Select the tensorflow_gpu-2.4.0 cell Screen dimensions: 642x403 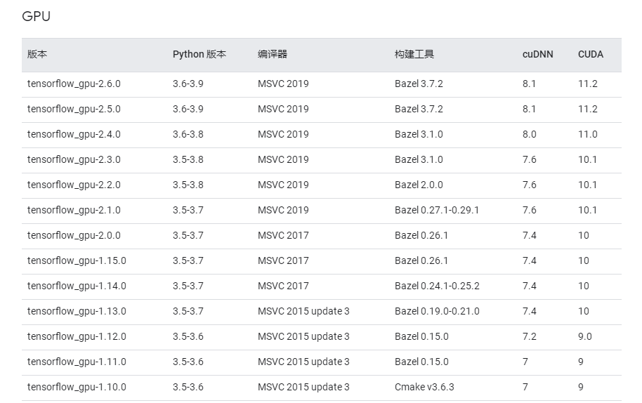[74, 135]
